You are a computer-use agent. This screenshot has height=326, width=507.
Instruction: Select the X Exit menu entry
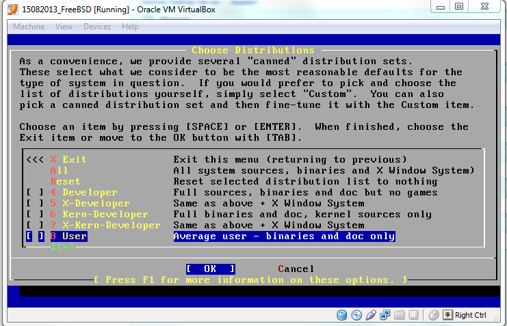68,160
